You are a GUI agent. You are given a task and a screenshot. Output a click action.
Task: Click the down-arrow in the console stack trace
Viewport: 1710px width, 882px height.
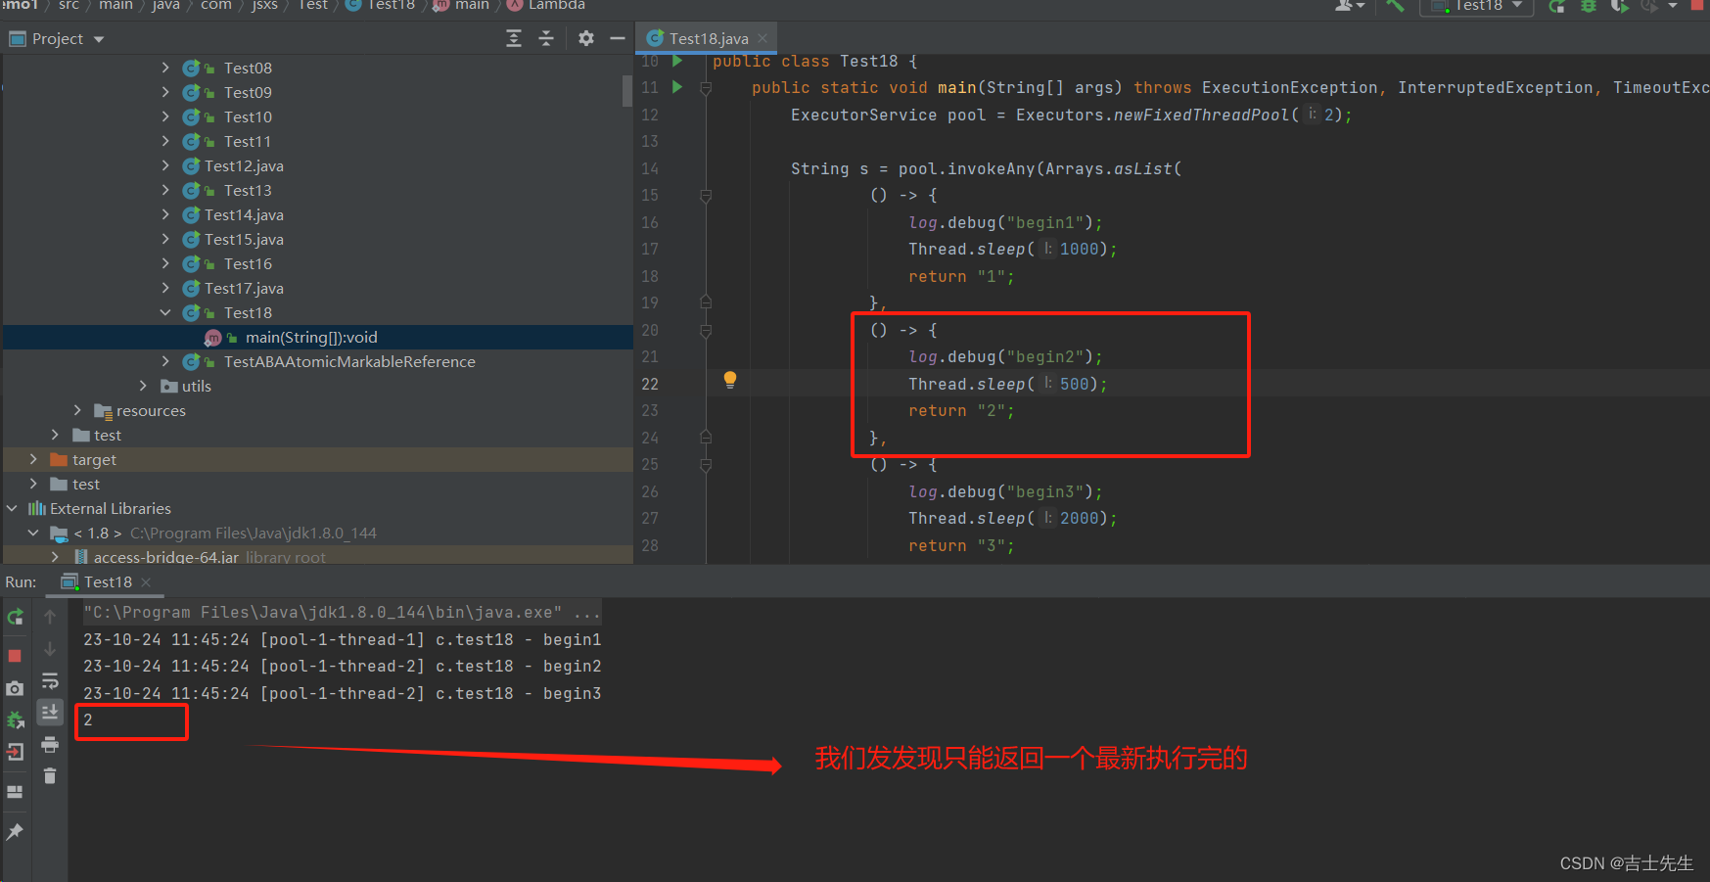point(50,649)
